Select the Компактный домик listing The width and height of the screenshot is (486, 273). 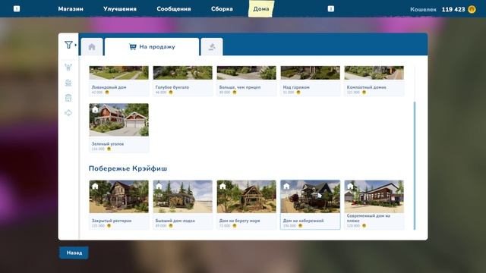tap(374, 81)
